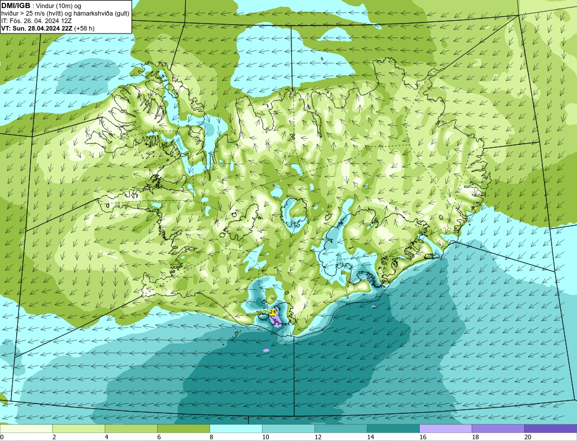Pick the 12–14 m/s teal legend swatch
This screenshot has height=441, width=577.
tap(341, 428)
